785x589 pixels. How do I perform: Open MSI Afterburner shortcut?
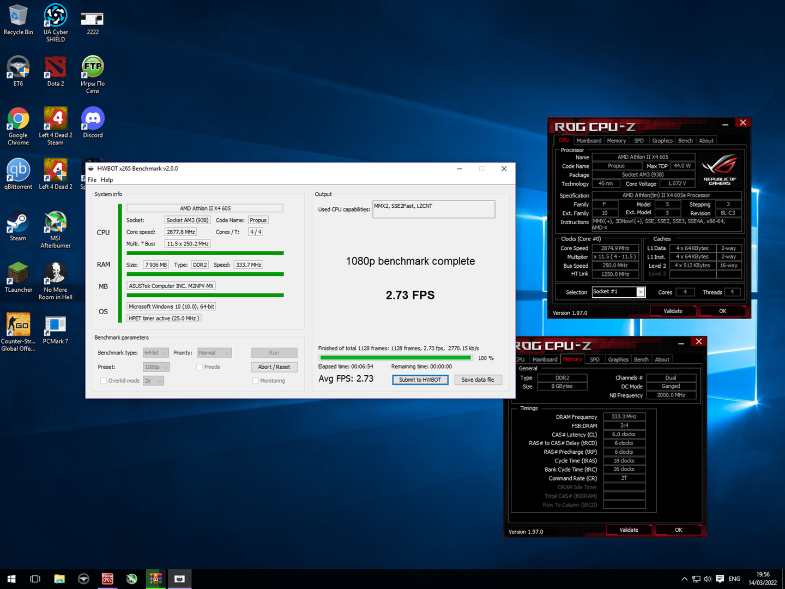point(56,230)
